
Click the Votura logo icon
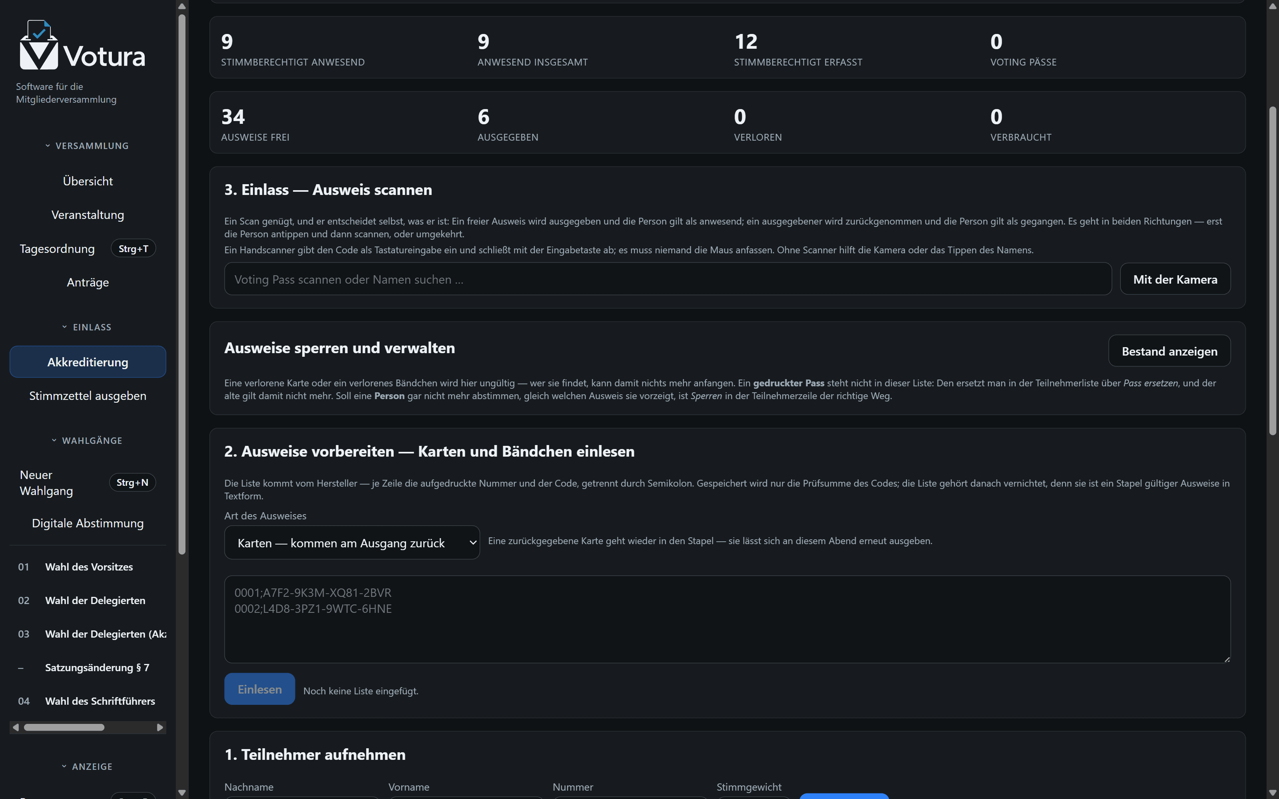[39, 45]
